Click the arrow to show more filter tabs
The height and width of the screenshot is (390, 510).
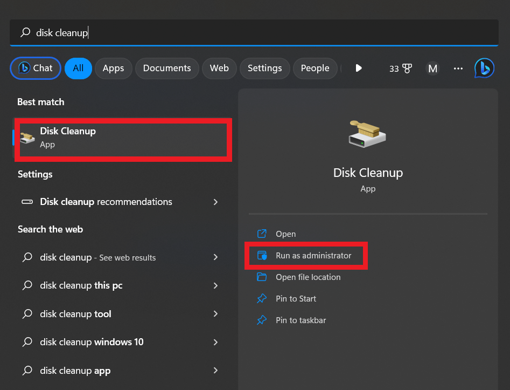359,68
